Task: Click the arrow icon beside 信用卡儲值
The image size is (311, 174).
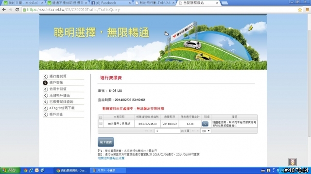Action: tap(45, 89)
